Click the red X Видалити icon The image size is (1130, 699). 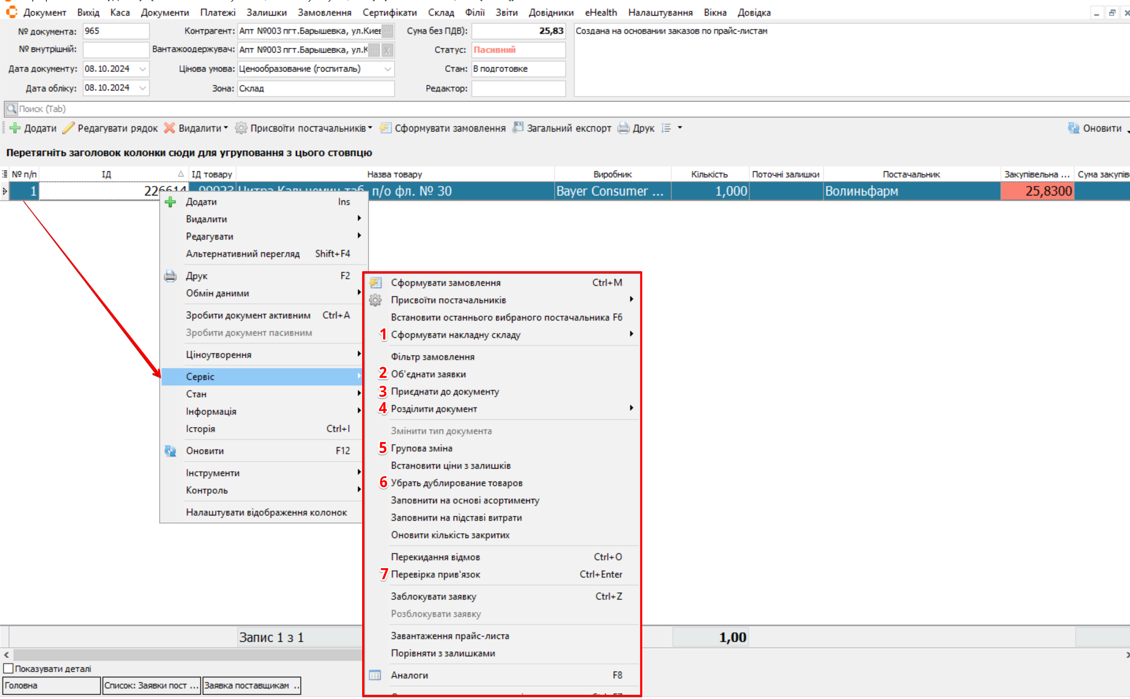[x=169, y=128]
